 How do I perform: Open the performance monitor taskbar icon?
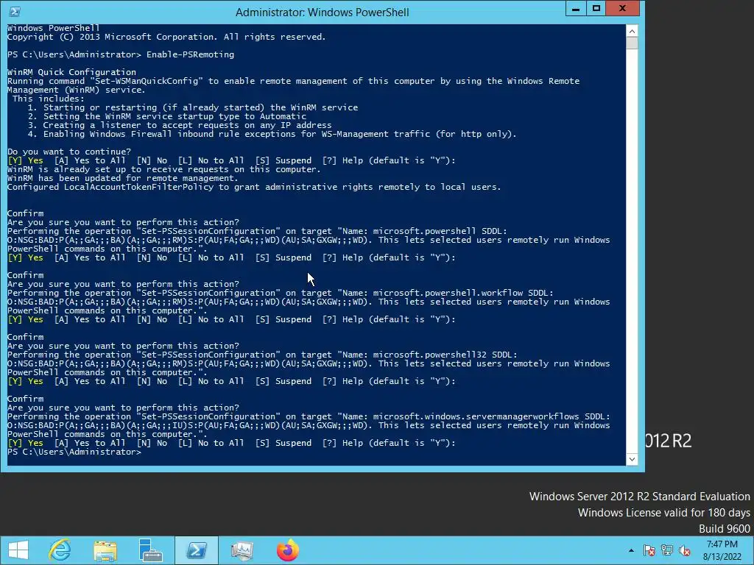pyautogui.click(x=242, y=550)
